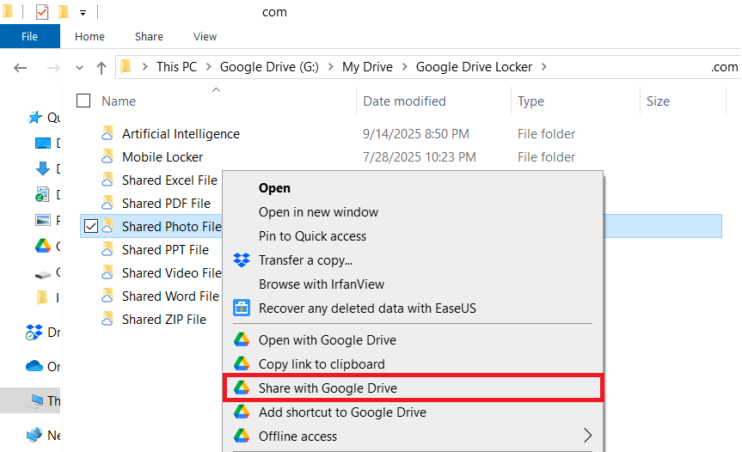Click the Quick Access Toolbar properties checkmark icon
The width and height of the screenshot is (742, 452).
click(41, 12)
